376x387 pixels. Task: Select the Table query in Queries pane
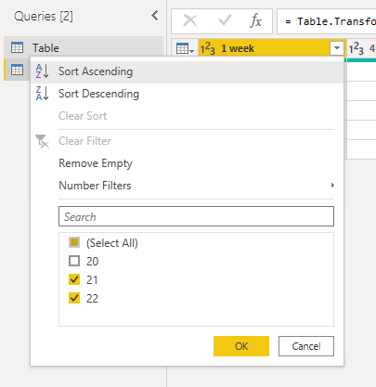[84, 47]
